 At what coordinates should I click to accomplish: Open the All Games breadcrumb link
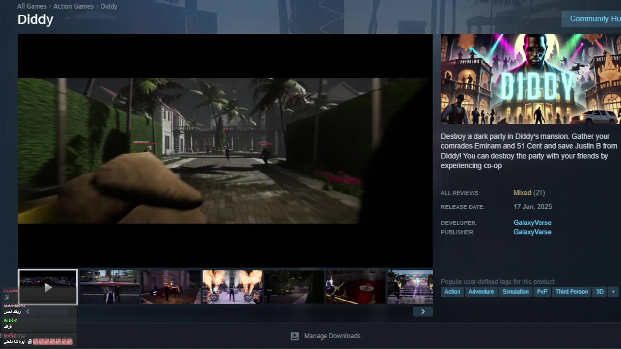pyautogui.click(x=32, y=6)
